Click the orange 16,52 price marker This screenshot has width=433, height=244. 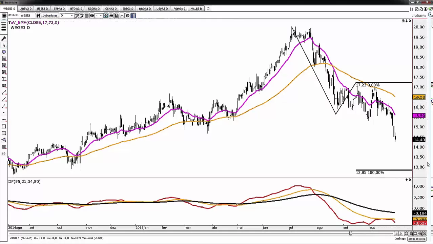coord(419,98)
